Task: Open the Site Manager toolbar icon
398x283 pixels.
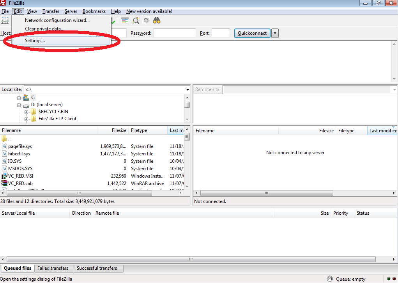Action: (x=5, y=20)
